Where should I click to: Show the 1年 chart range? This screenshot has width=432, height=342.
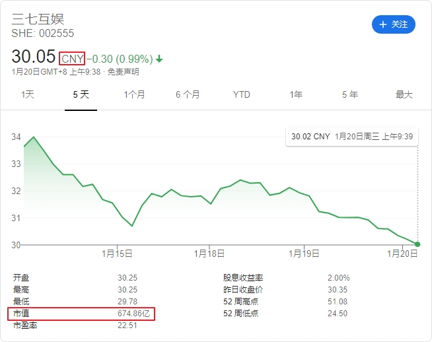[x=296, y=94]
